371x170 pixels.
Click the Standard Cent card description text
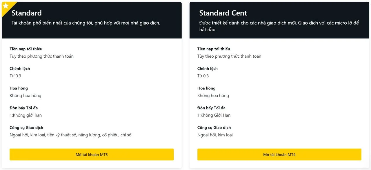pos(279,26)
